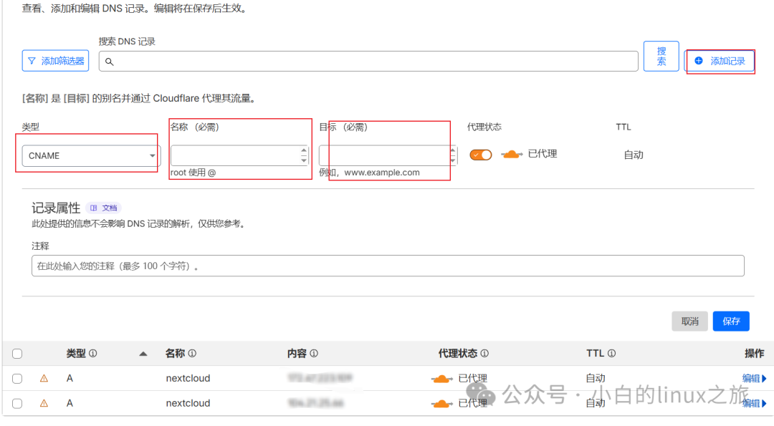The height and width of the screenshot is (426, 774).
Task: Click the filter funnel icon
Action: coord(32,61)
